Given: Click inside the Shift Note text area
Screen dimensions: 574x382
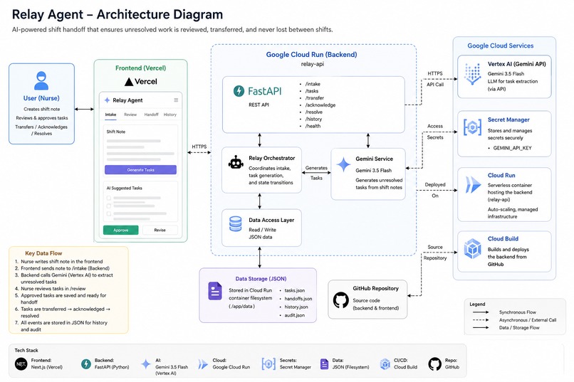Looking at the screenshot, I should click(x=140, y=150).
